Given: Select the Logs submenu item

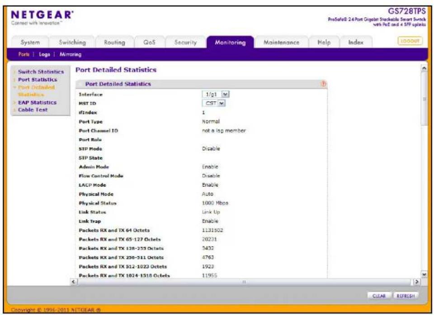Looking at the screenshot, I should coord(45,54).
